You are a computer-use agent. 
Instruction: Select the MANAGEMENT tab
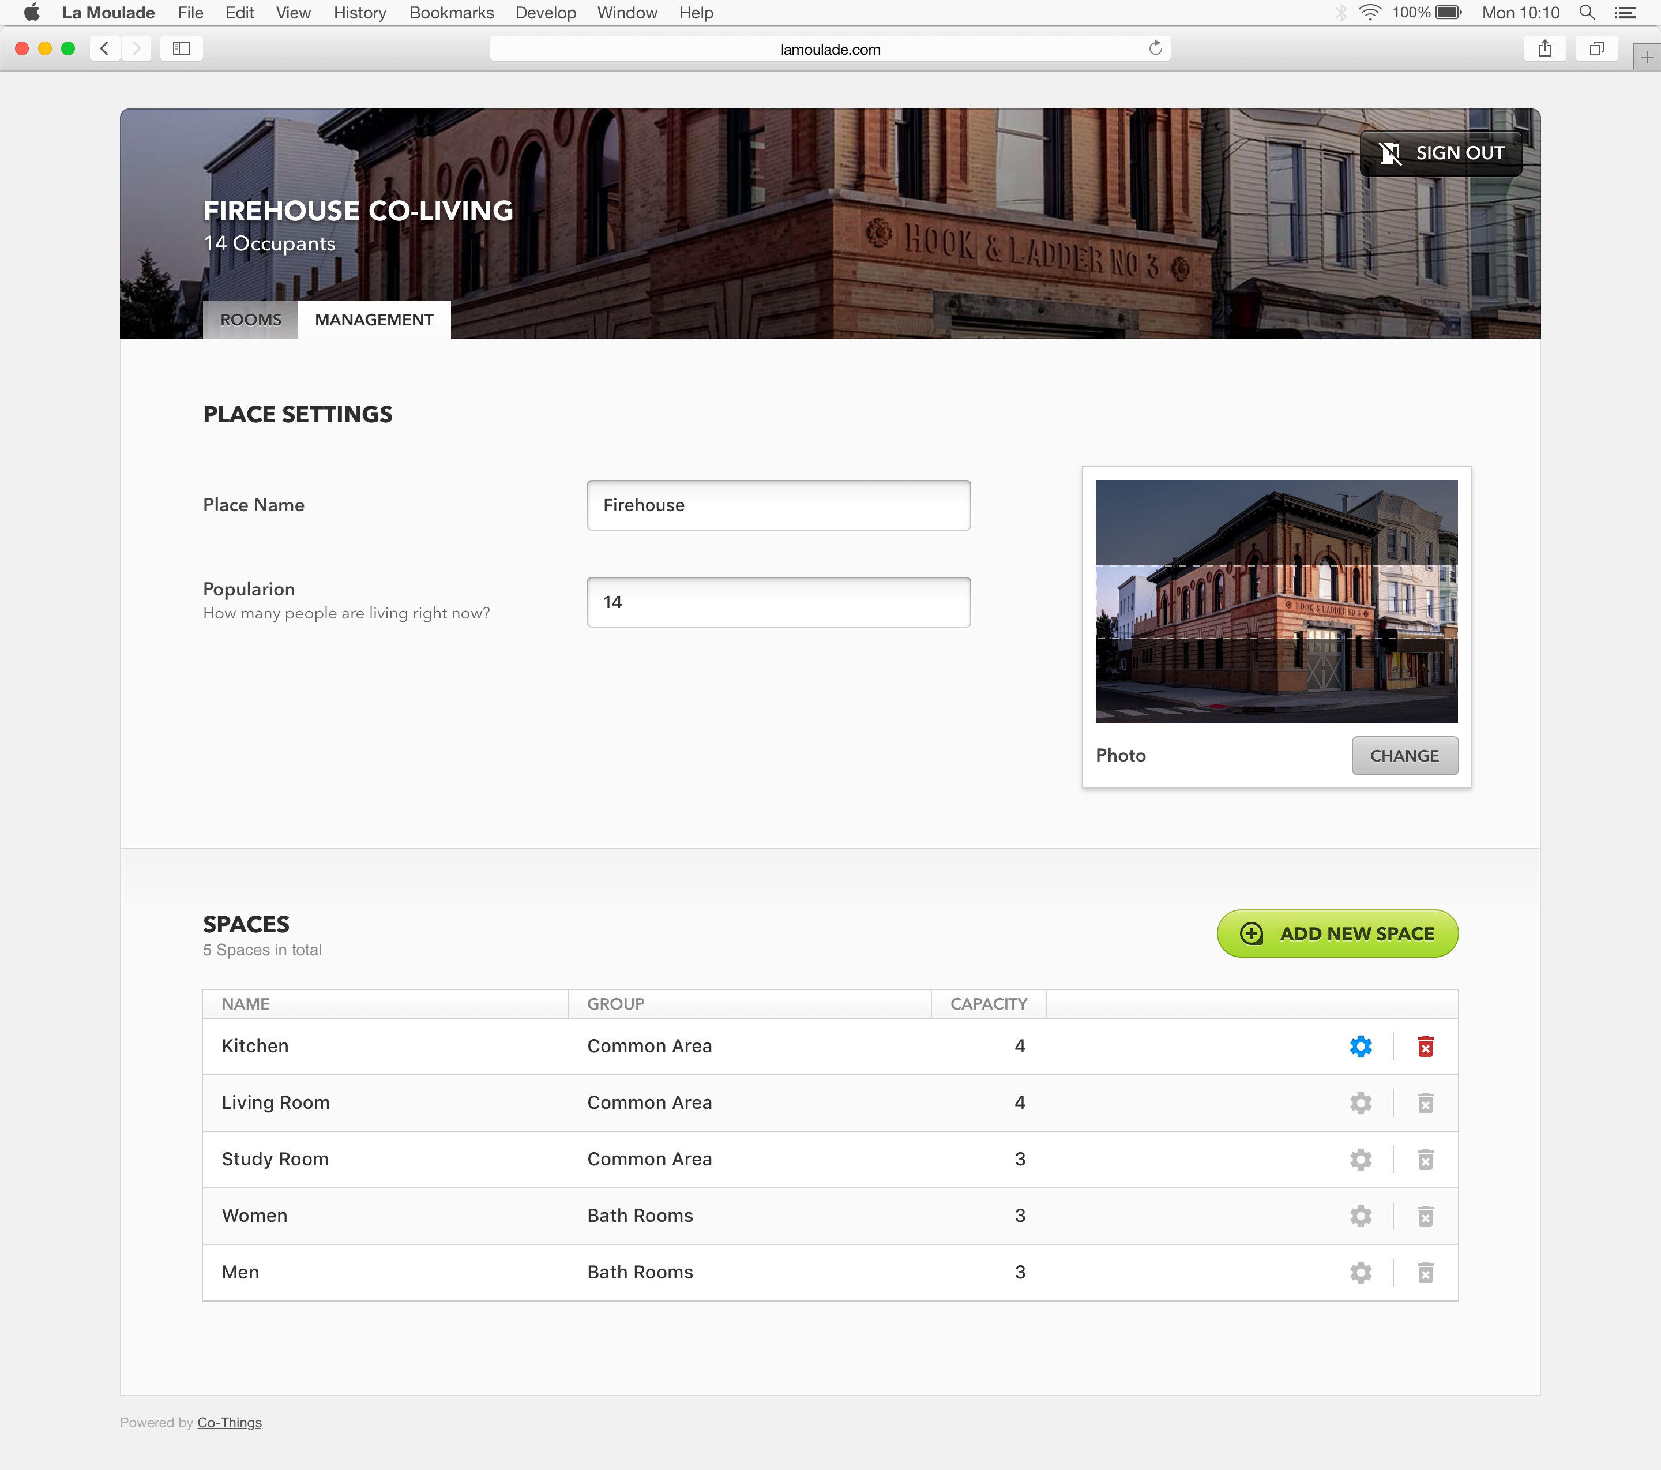pyautogui.click(x=374, y=320)
